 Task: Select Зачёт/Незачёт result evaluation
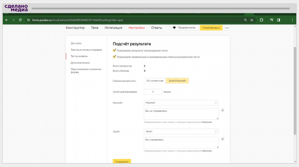(177, 81)
